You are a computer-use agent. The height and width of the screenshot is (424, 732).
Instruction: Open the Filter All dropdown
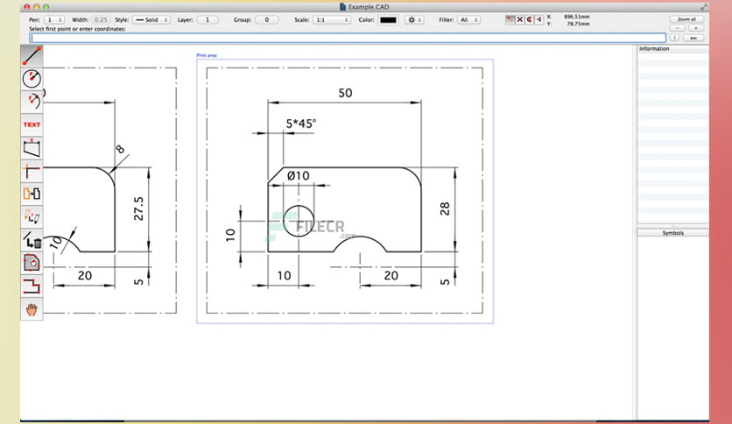(x=468, y=19)
